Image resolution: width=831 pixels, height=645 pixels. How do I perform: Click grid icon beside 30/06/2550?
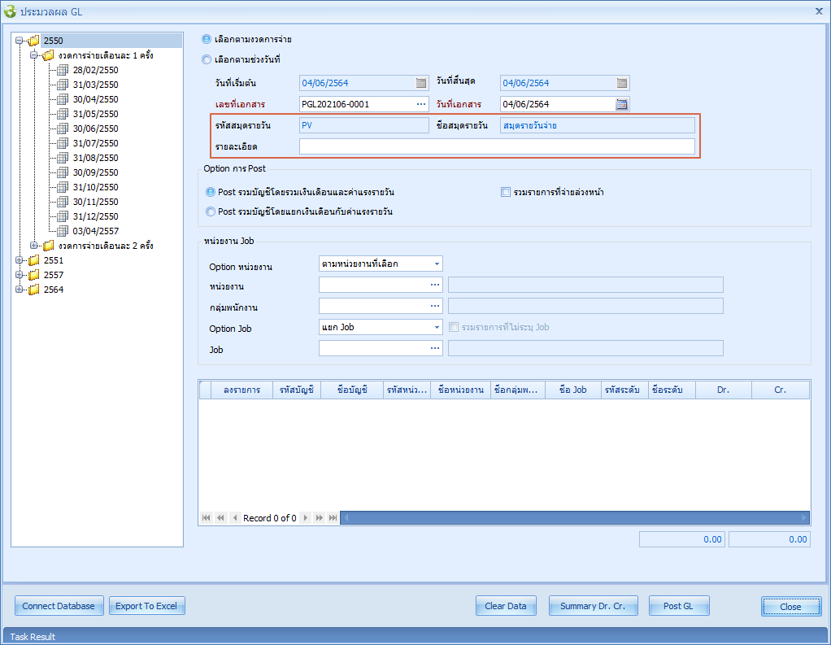click(x=63, y=129)
